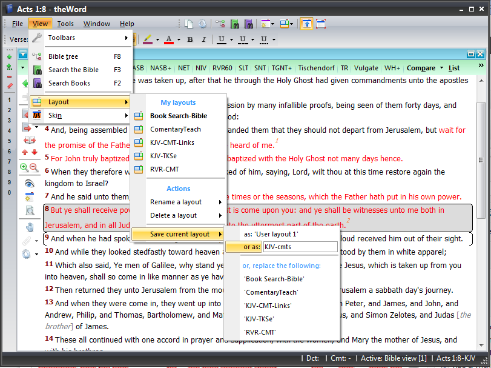The height and width of the screenshot is (368, 491).
Task: Choose Search the Bible menu entry
Action: [x=81, y=70]
